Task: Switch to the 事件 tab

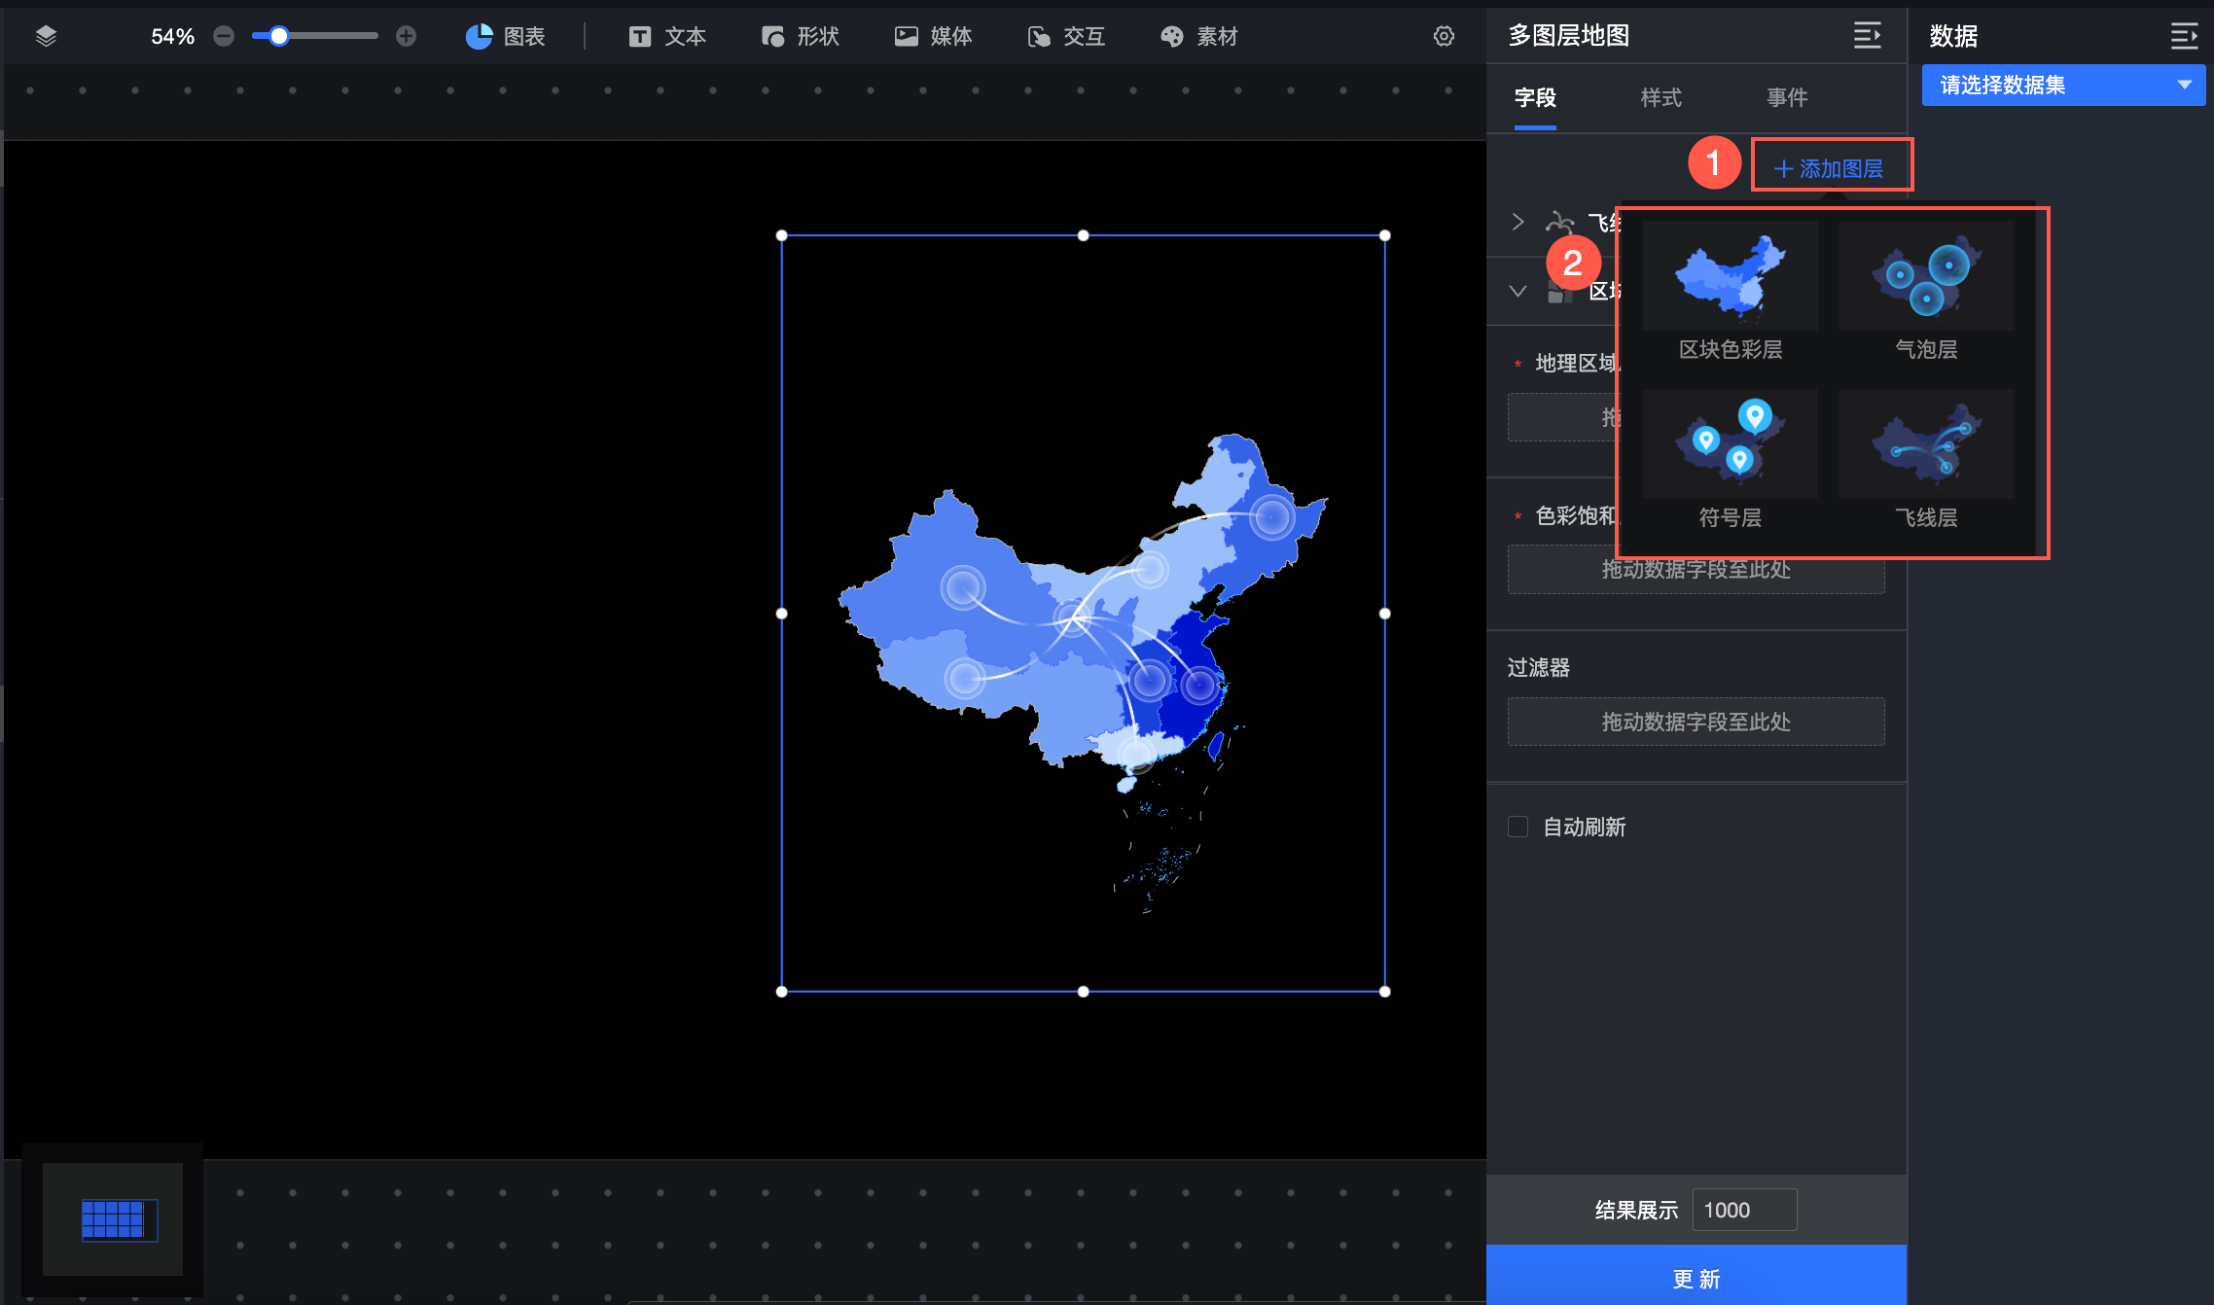Action: tap(1787, 97)
